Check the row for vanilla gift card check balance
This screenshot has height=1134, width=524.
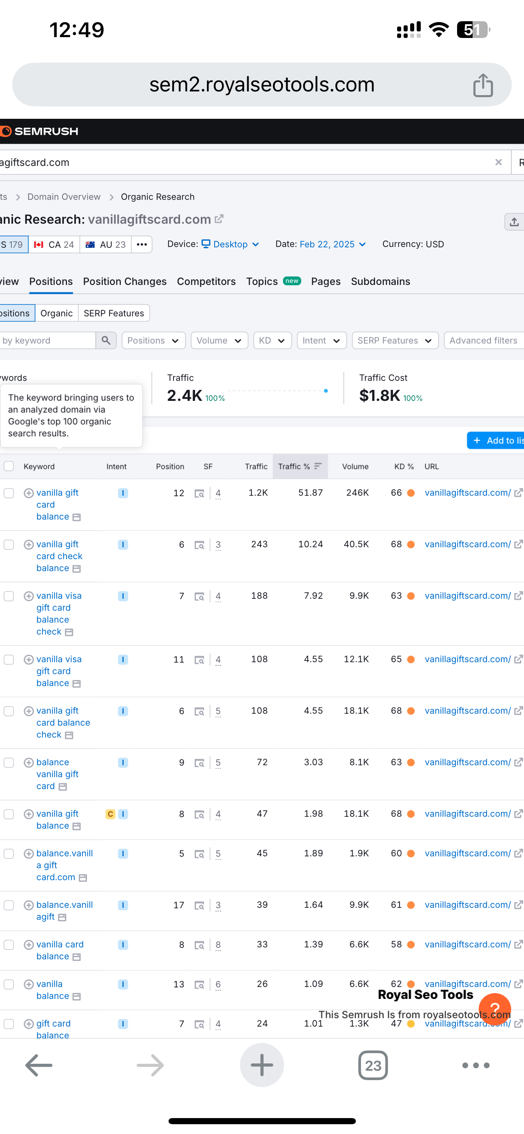(9, 545)
